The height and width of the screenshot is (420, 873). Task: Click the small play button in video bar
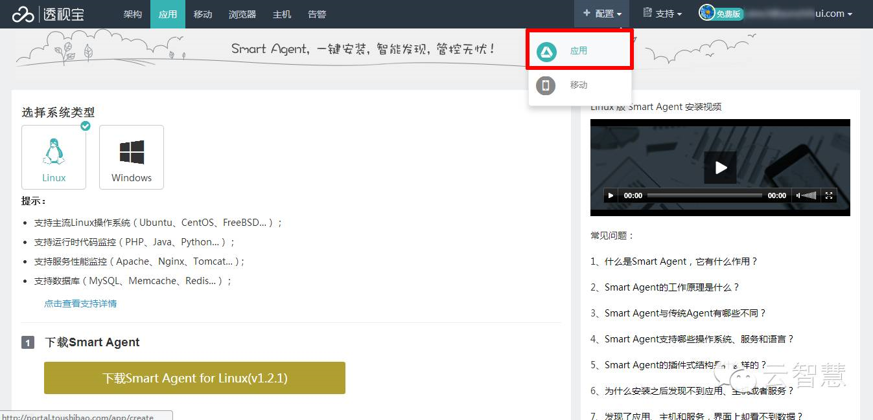tap(611, 195)
